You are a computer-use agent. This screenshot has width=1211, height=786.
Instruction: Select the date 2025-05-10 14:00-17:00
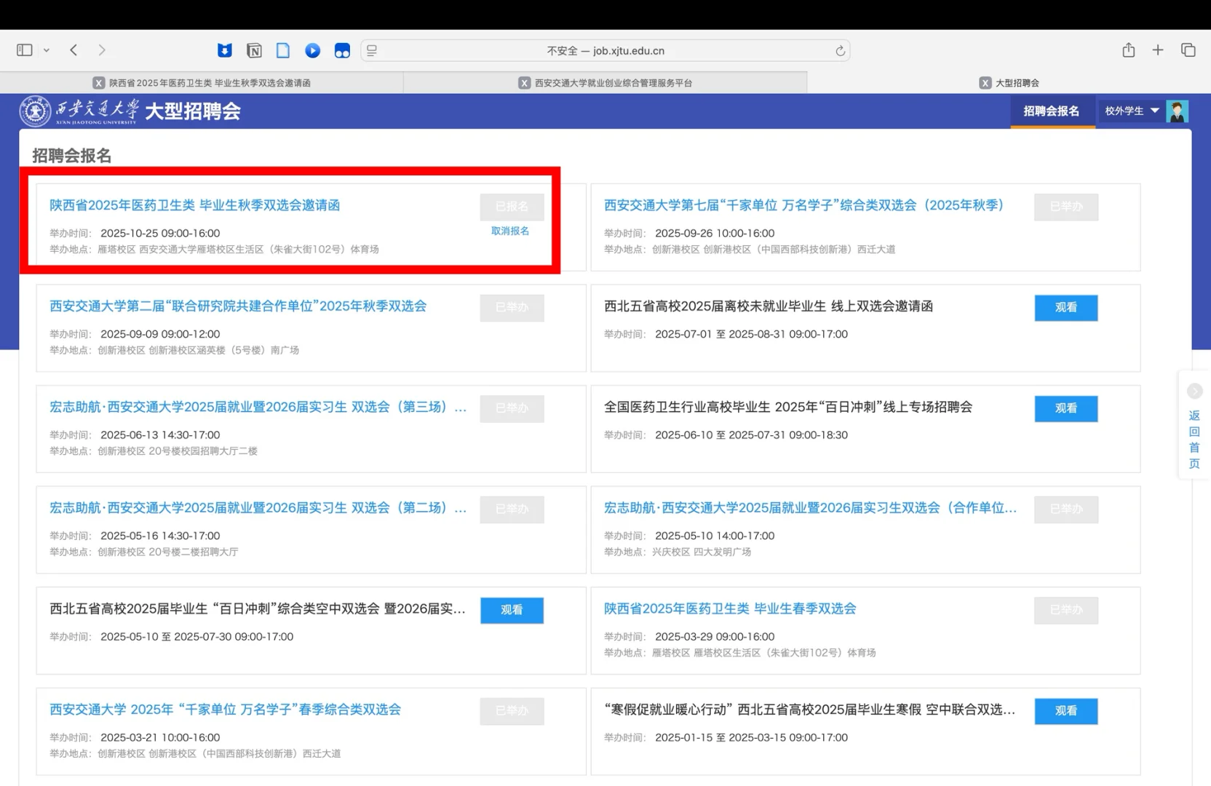tap(715, 536)
